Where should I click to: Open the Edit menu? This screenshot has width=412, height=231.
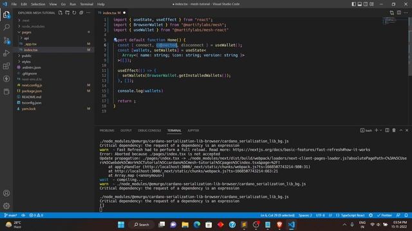click(x=24, y=4)
